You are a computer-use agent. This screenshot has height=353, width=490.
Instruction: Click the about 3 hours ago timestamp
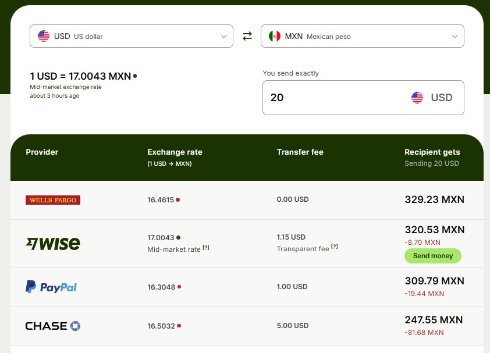point(54,96)
